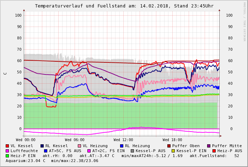Viewport: 248px width, 167px height.
Task: Click the red VL Kessel legend swatch
Action: click(7, 146)
